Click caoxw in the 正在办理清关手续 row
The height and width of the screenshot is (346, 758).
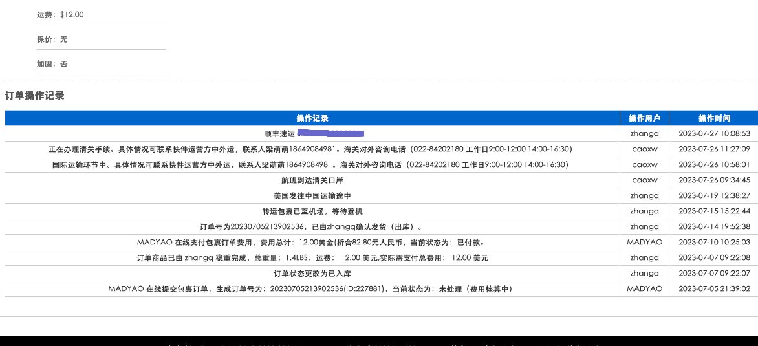click(644, 149)
